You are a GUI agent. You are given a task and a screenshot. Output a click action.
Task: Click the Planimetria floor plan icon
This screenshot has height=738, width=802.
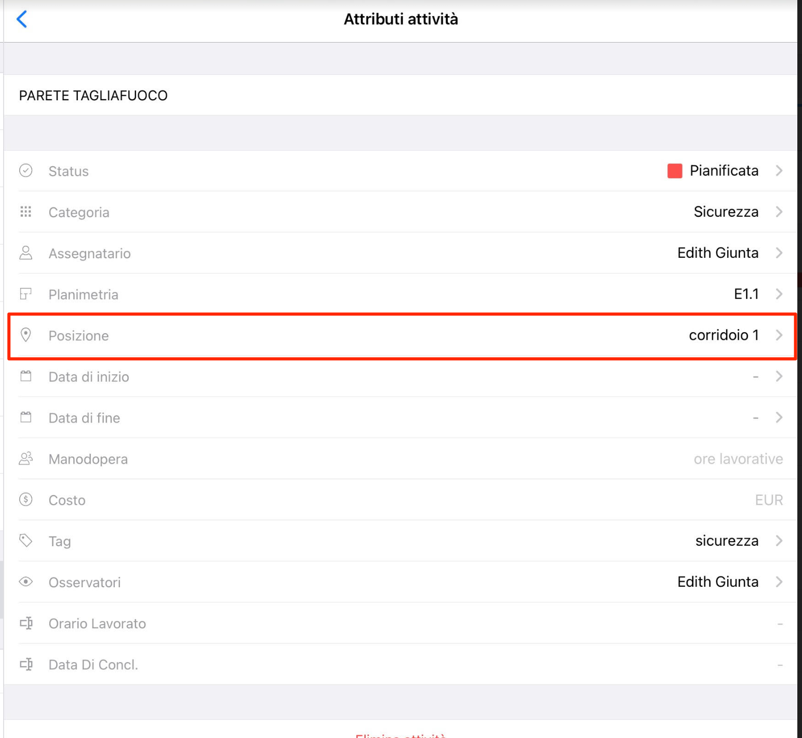(x=25, y=294)
